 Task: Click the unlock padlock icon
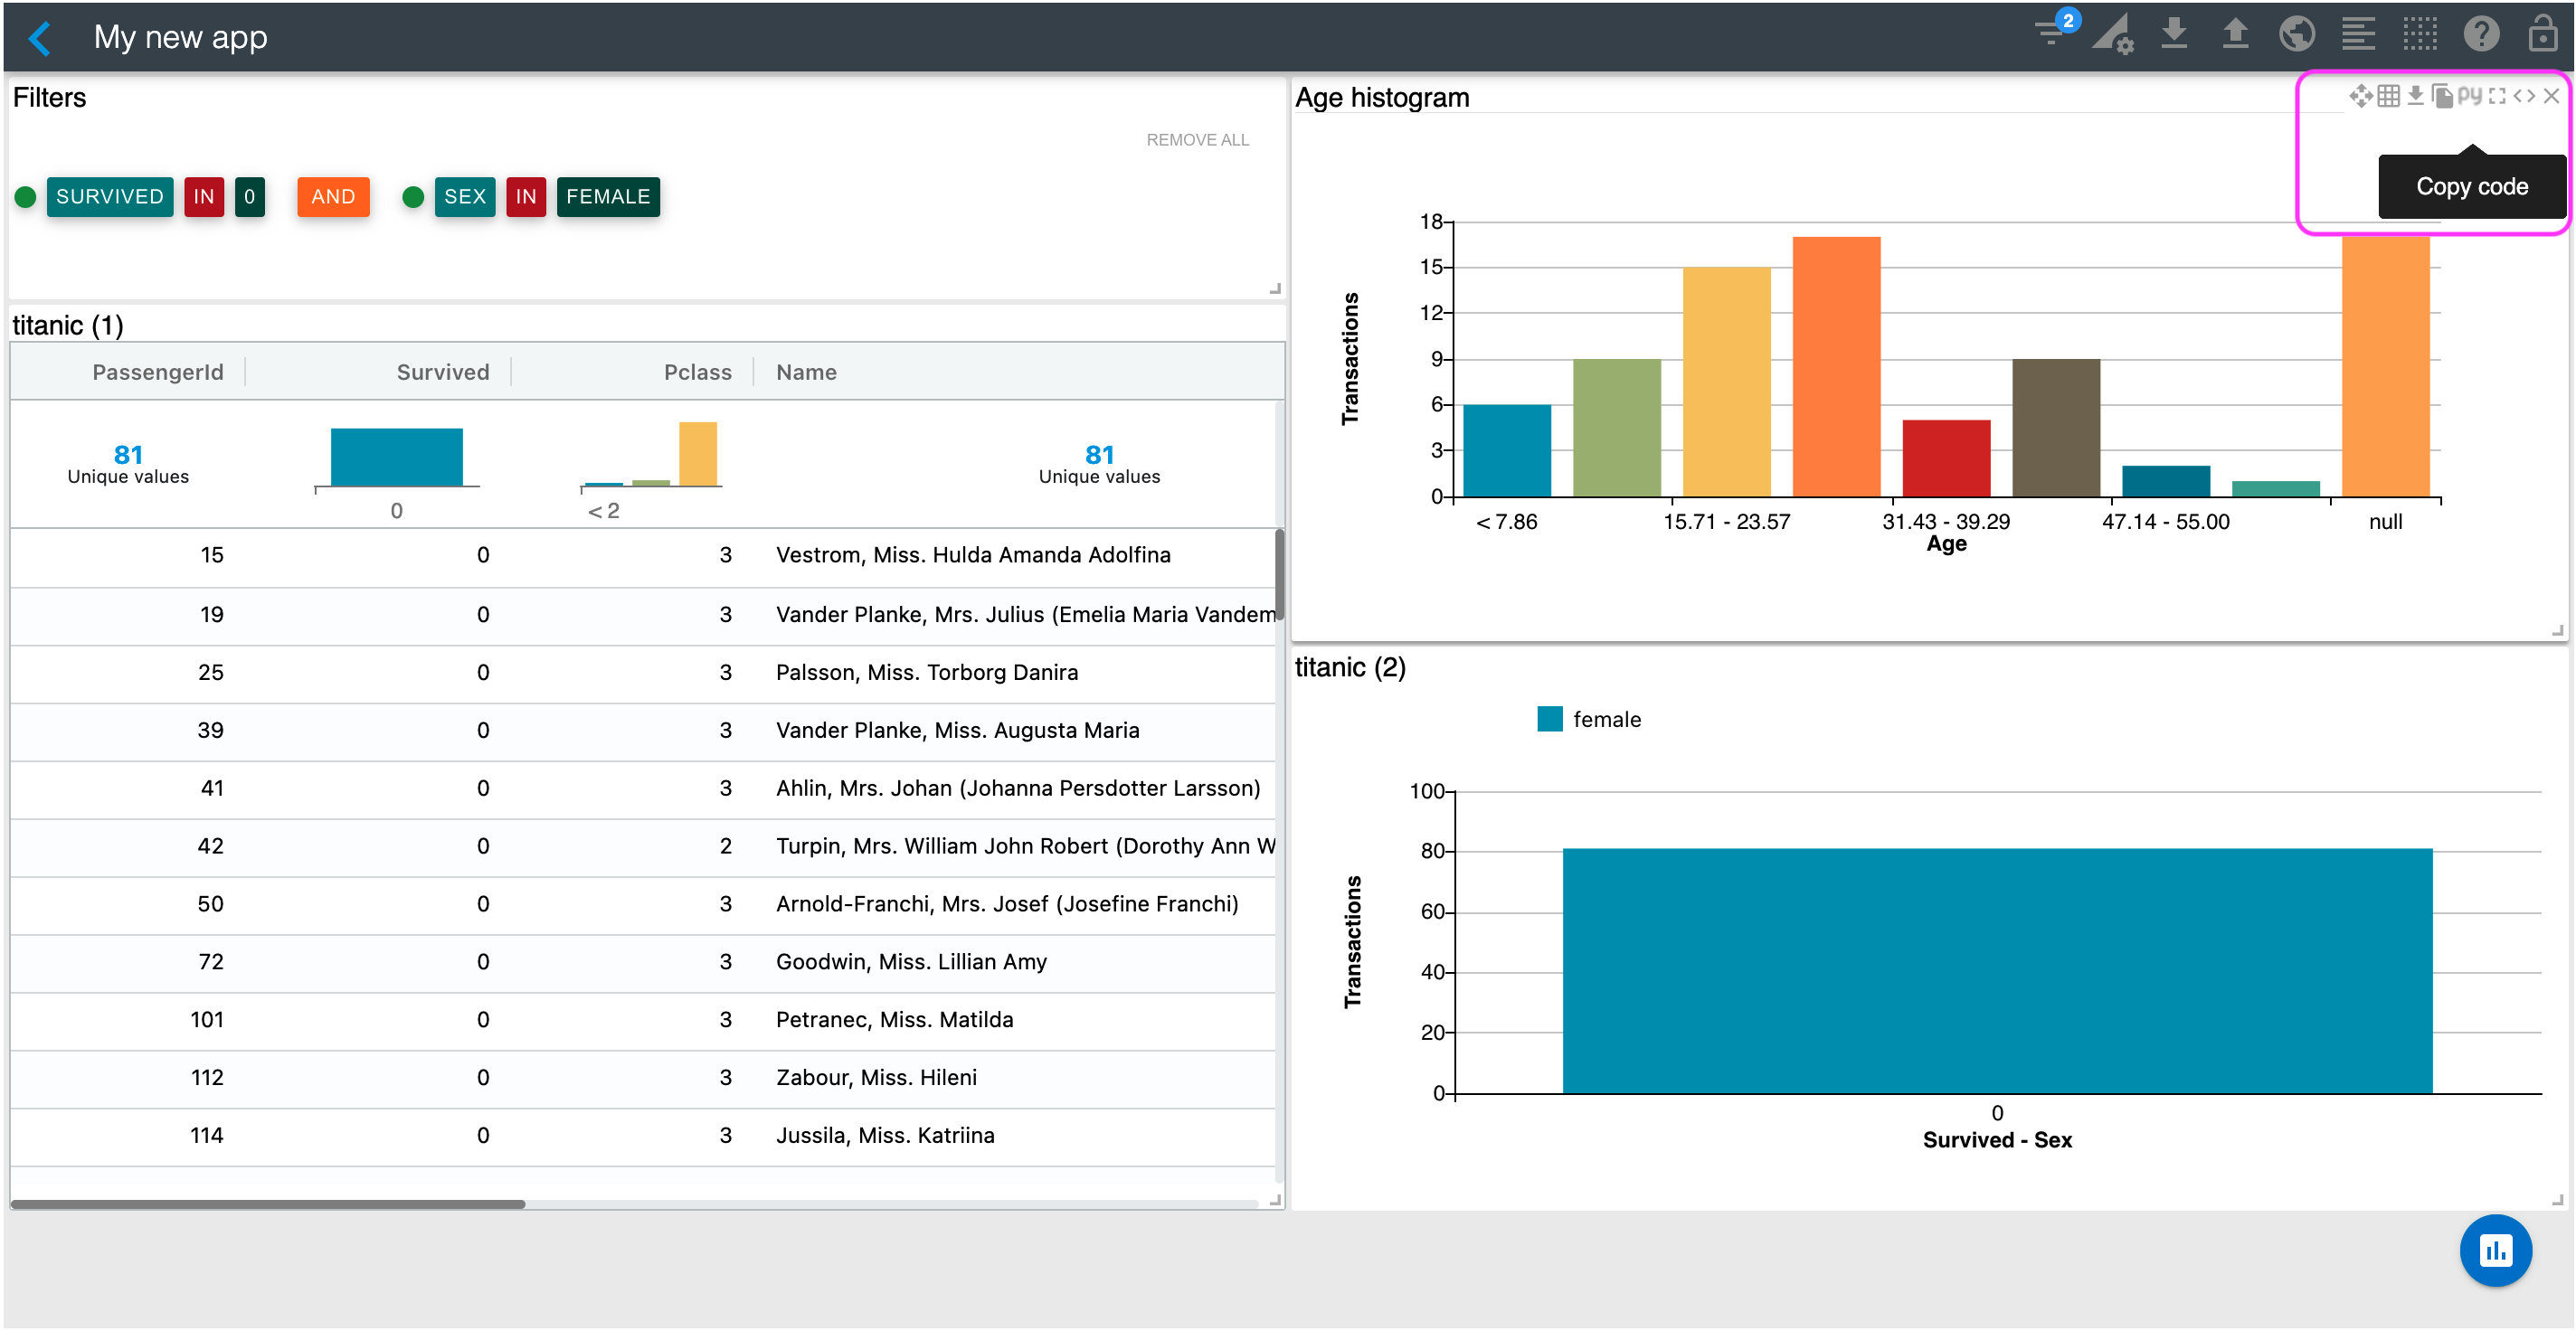[x=2542, y=34]
